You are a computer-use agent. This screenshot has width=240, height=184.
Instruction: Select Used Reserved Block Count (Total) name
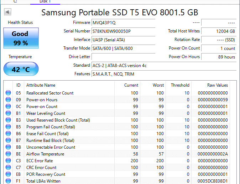click(x=58, y=120)
